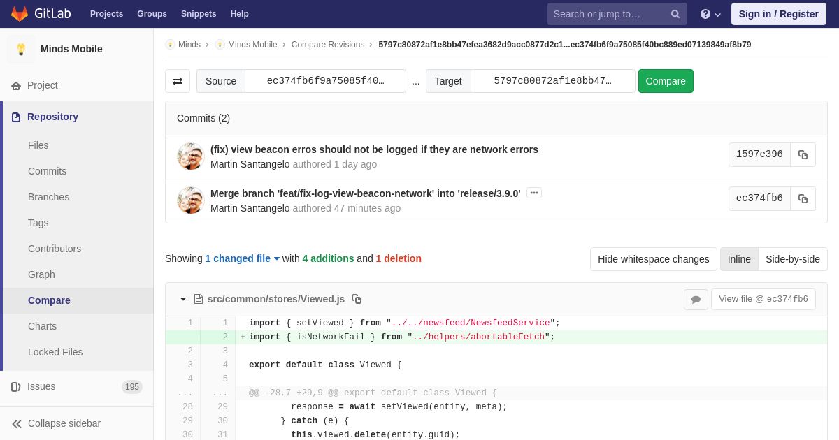Copy file path of Viewed.js
The image size is (839, 440).
(x=357, y=299)
